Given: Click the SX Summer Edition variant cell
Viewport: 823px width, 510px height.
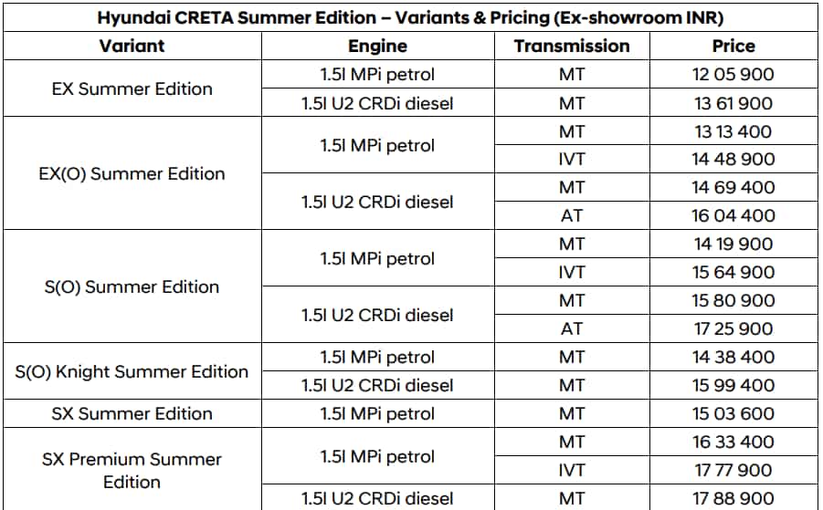Looking at the screenshot, I should (132, 413).
